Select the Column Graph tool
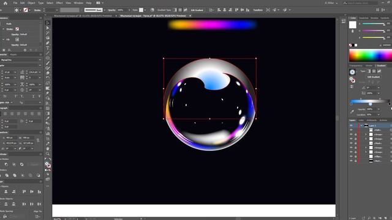 (x=48, y=133)
